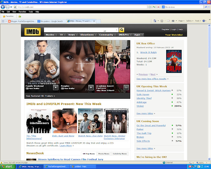The width and height of the screenshot is (211, 169).
Task: Click the Print icon
Action: pos(173,21)
